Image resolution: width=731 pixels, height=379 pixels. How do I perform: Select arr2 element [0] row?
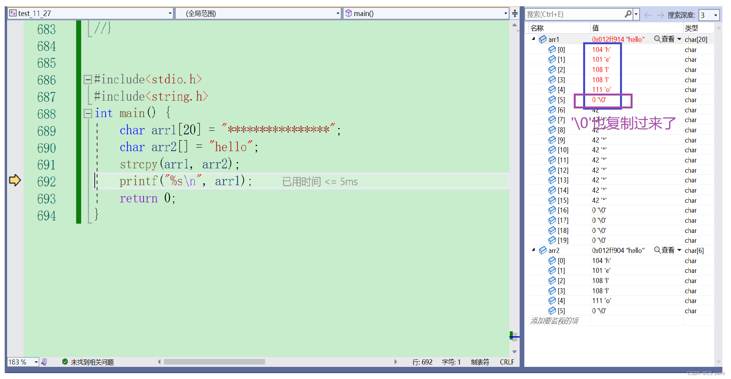[x=621, y=260]
